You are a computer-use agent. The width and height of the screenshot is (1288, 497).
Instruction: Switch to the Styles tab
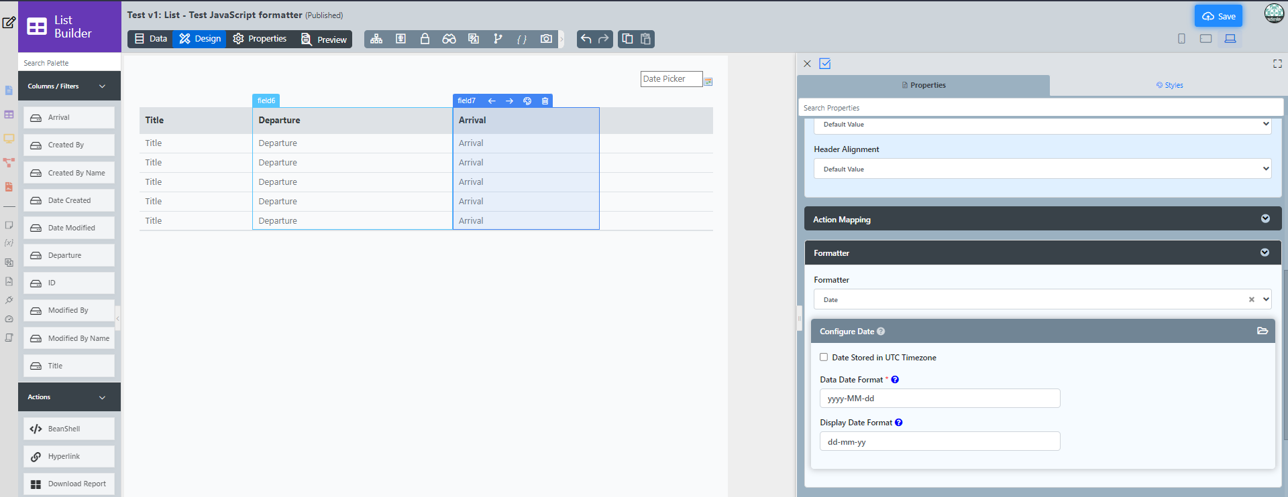1169,85
